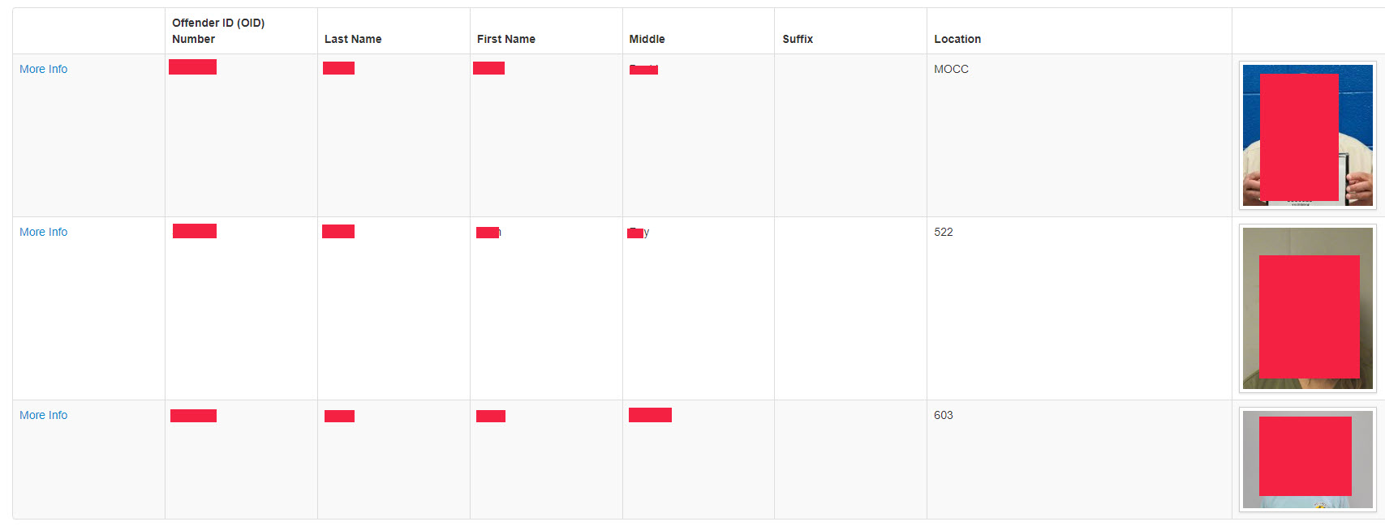Image resolution: width=1385 pixels, height=526 pixels.
Task: Select the 522 location cell
Action: click(944, 233)
